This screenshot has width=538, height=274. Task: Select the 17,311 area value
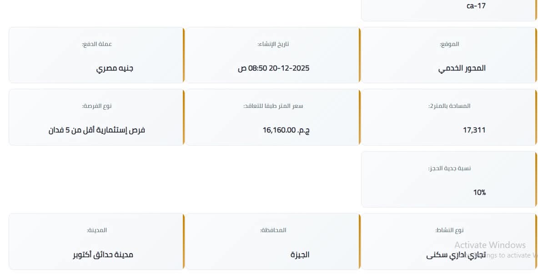pos(474,130)
